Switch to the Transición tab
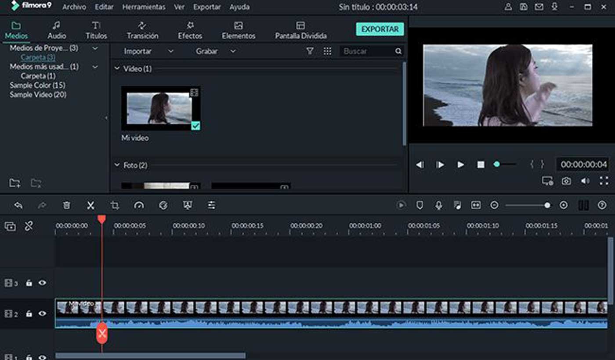 click(142, 30)
